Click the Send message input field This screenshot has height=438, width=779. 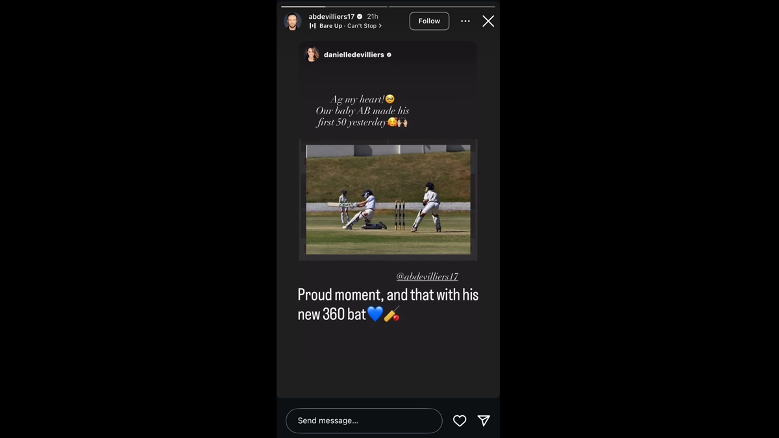(364, 420)
